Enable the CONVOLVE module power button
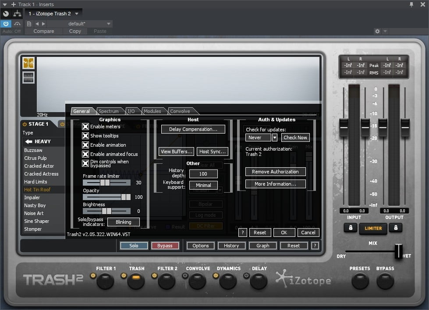This screenshot has width=429, height=310. (185, 275)
